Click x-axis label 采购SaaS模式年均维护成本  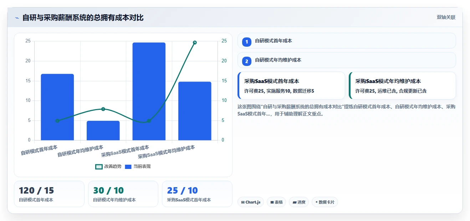tap(167, 152)
